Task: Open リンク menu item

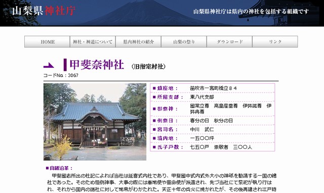Action: [275, 42]
